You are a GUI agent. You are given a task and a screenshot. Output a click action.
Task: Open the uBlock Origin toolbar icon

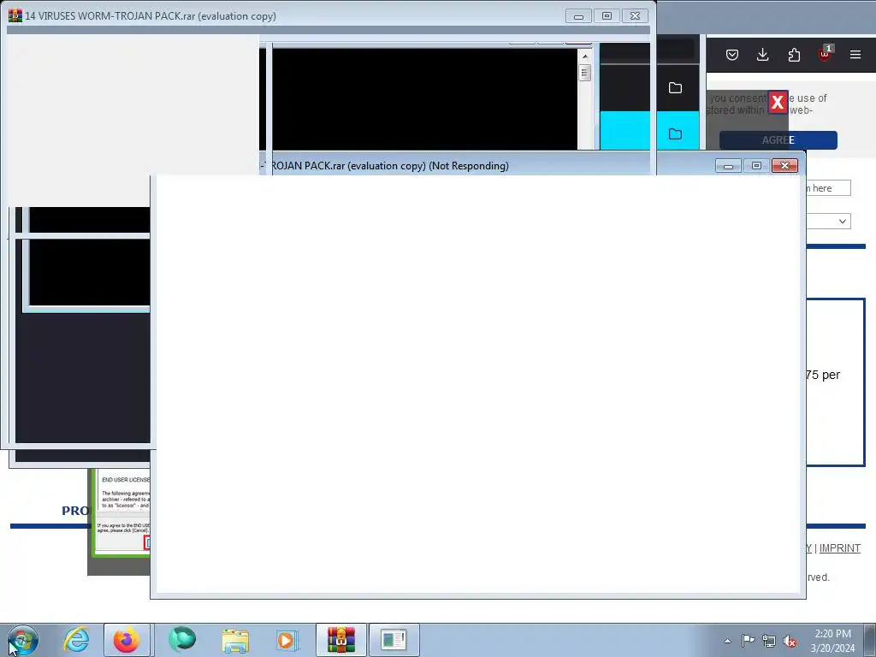826,54
